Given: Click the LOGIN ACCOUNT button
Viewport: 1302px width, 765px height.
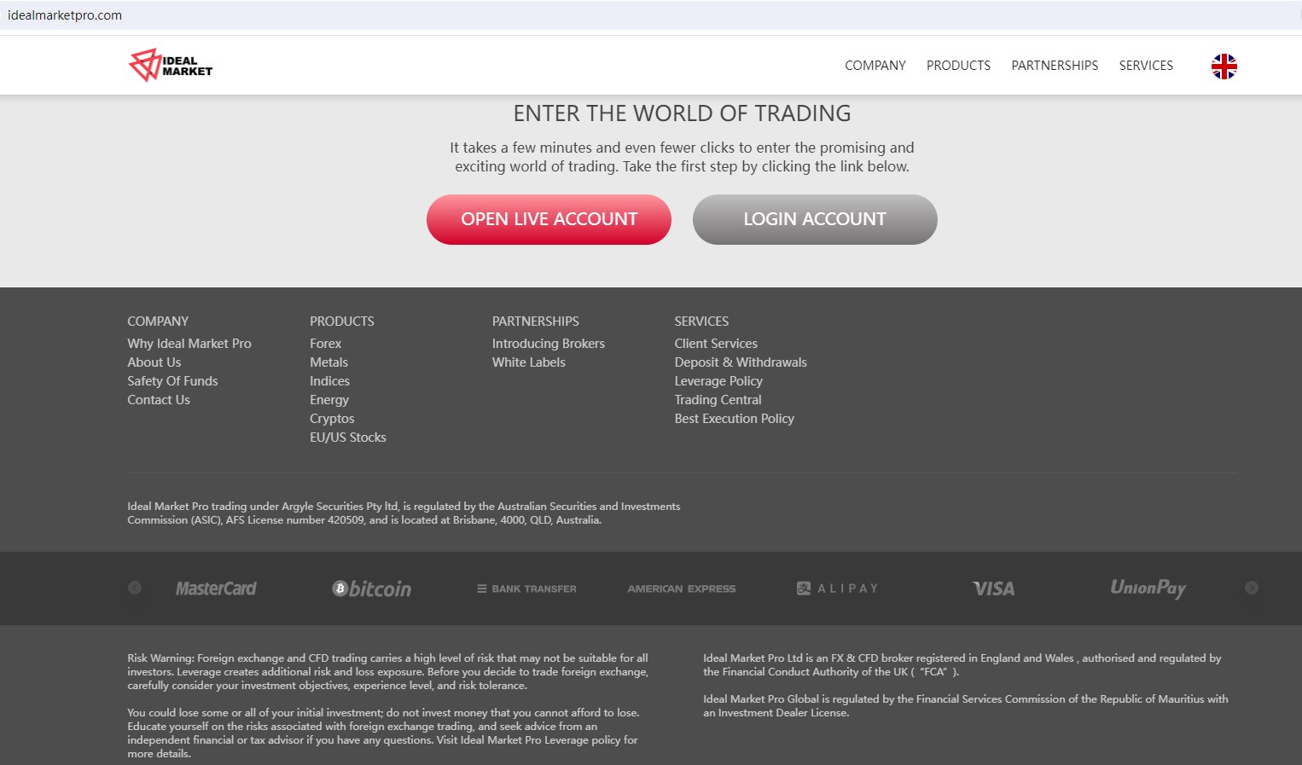Looking at the screenshot, I should coord(815,219).
